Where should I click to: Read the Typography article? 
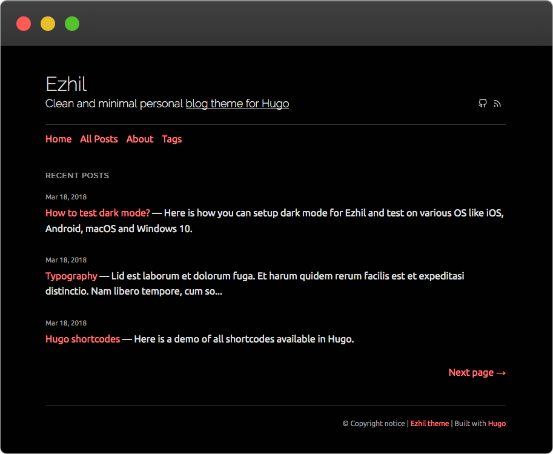71,276
